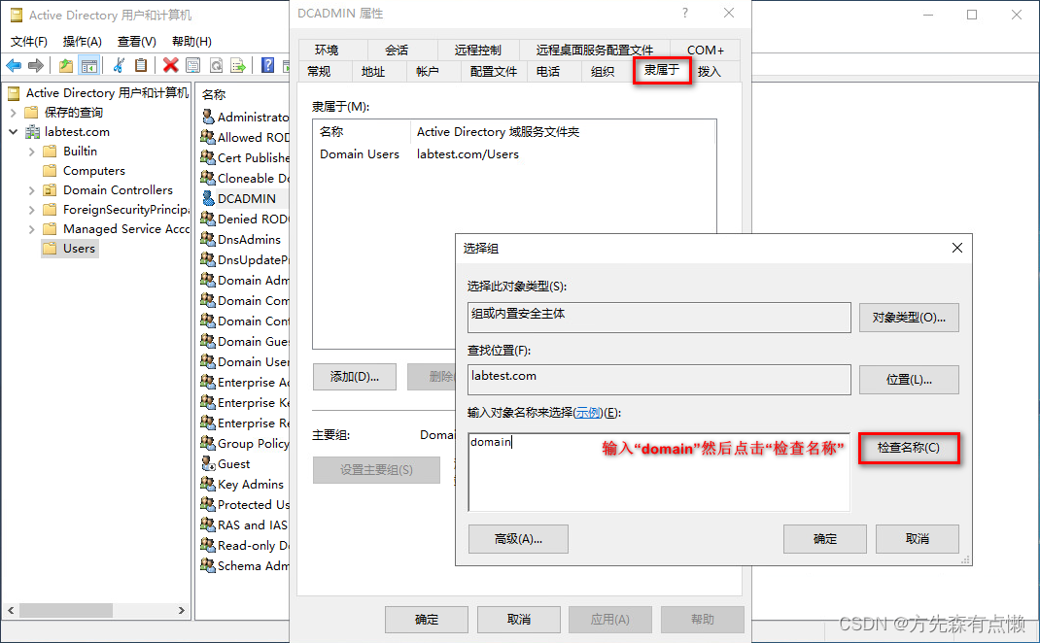Click 添加(D)... in the DCADMIN dialog
Screen dimensions: 1040x643
coord(355,377)
